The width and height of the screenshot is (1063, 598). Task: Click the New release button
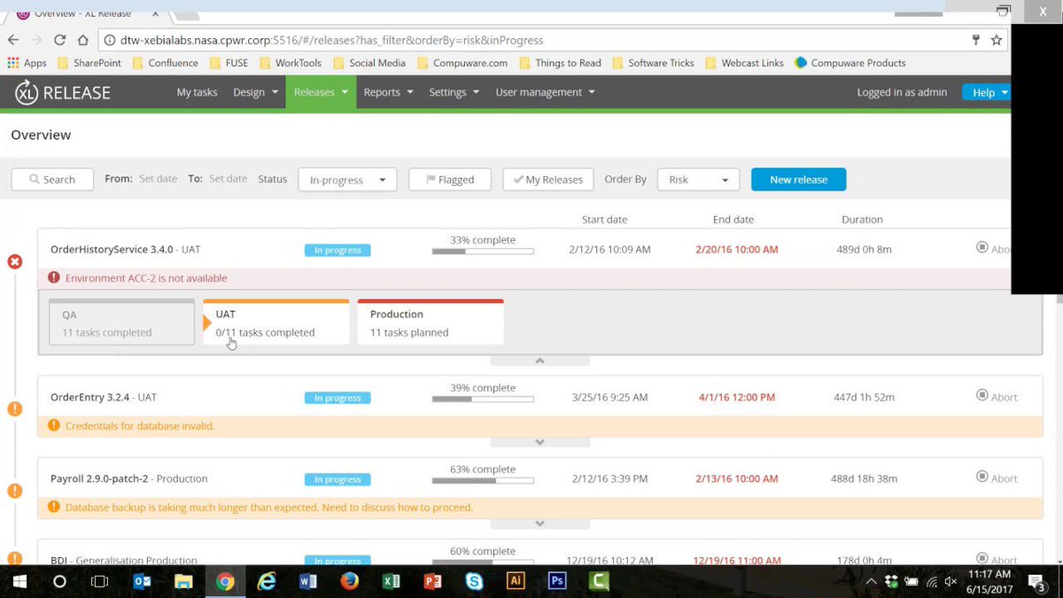pyautogui.click(x=797, y=179)
